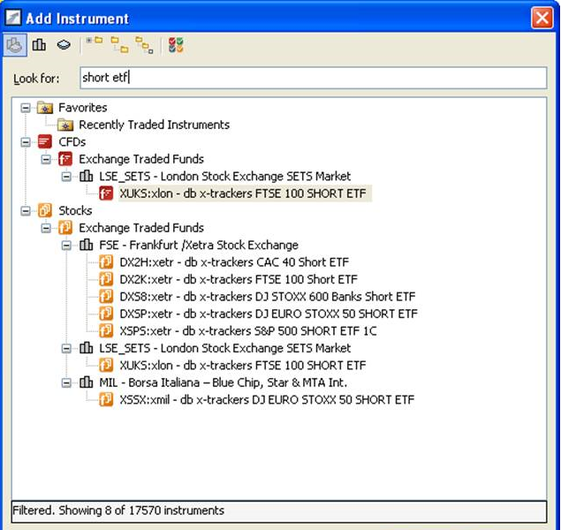This screenshot has height=530, width=561.
Task: Select FSE - Frankfurt /Xetra Stock Exchange label
Action: (199, 245)
